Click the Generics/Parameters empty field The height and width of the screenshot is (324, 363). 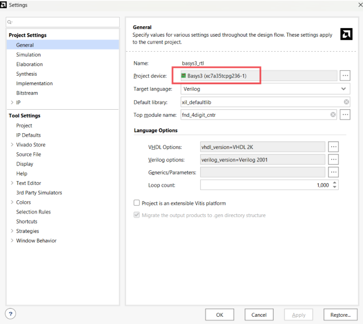tap(263, 172)
